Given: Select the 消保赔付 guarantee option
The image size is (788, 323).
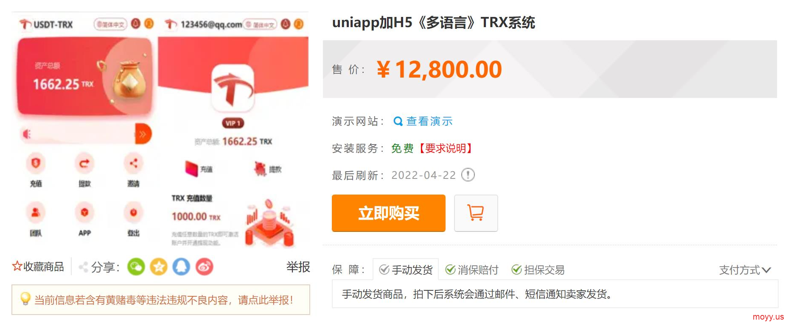Looking at the screenshot, I should click(x=471, y=270).
